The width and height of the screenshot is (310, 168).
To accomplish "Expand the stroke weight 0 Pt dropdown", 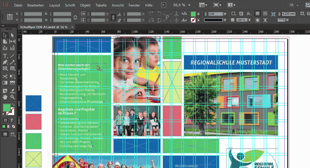I will tap(225, 14).
